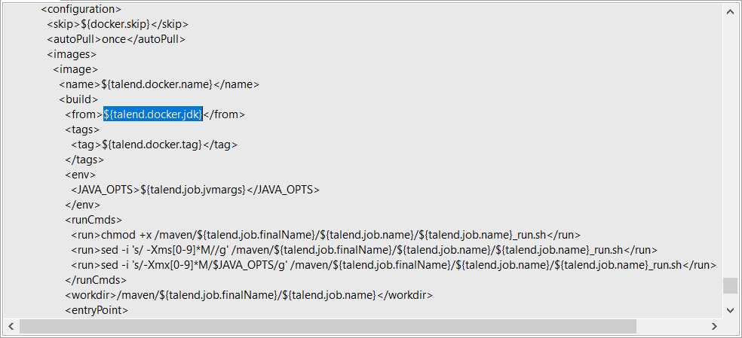This screenshot has height=338, width=742.
Task: Click the horizontal scrollbar left arrow
Action: [11, 326]
